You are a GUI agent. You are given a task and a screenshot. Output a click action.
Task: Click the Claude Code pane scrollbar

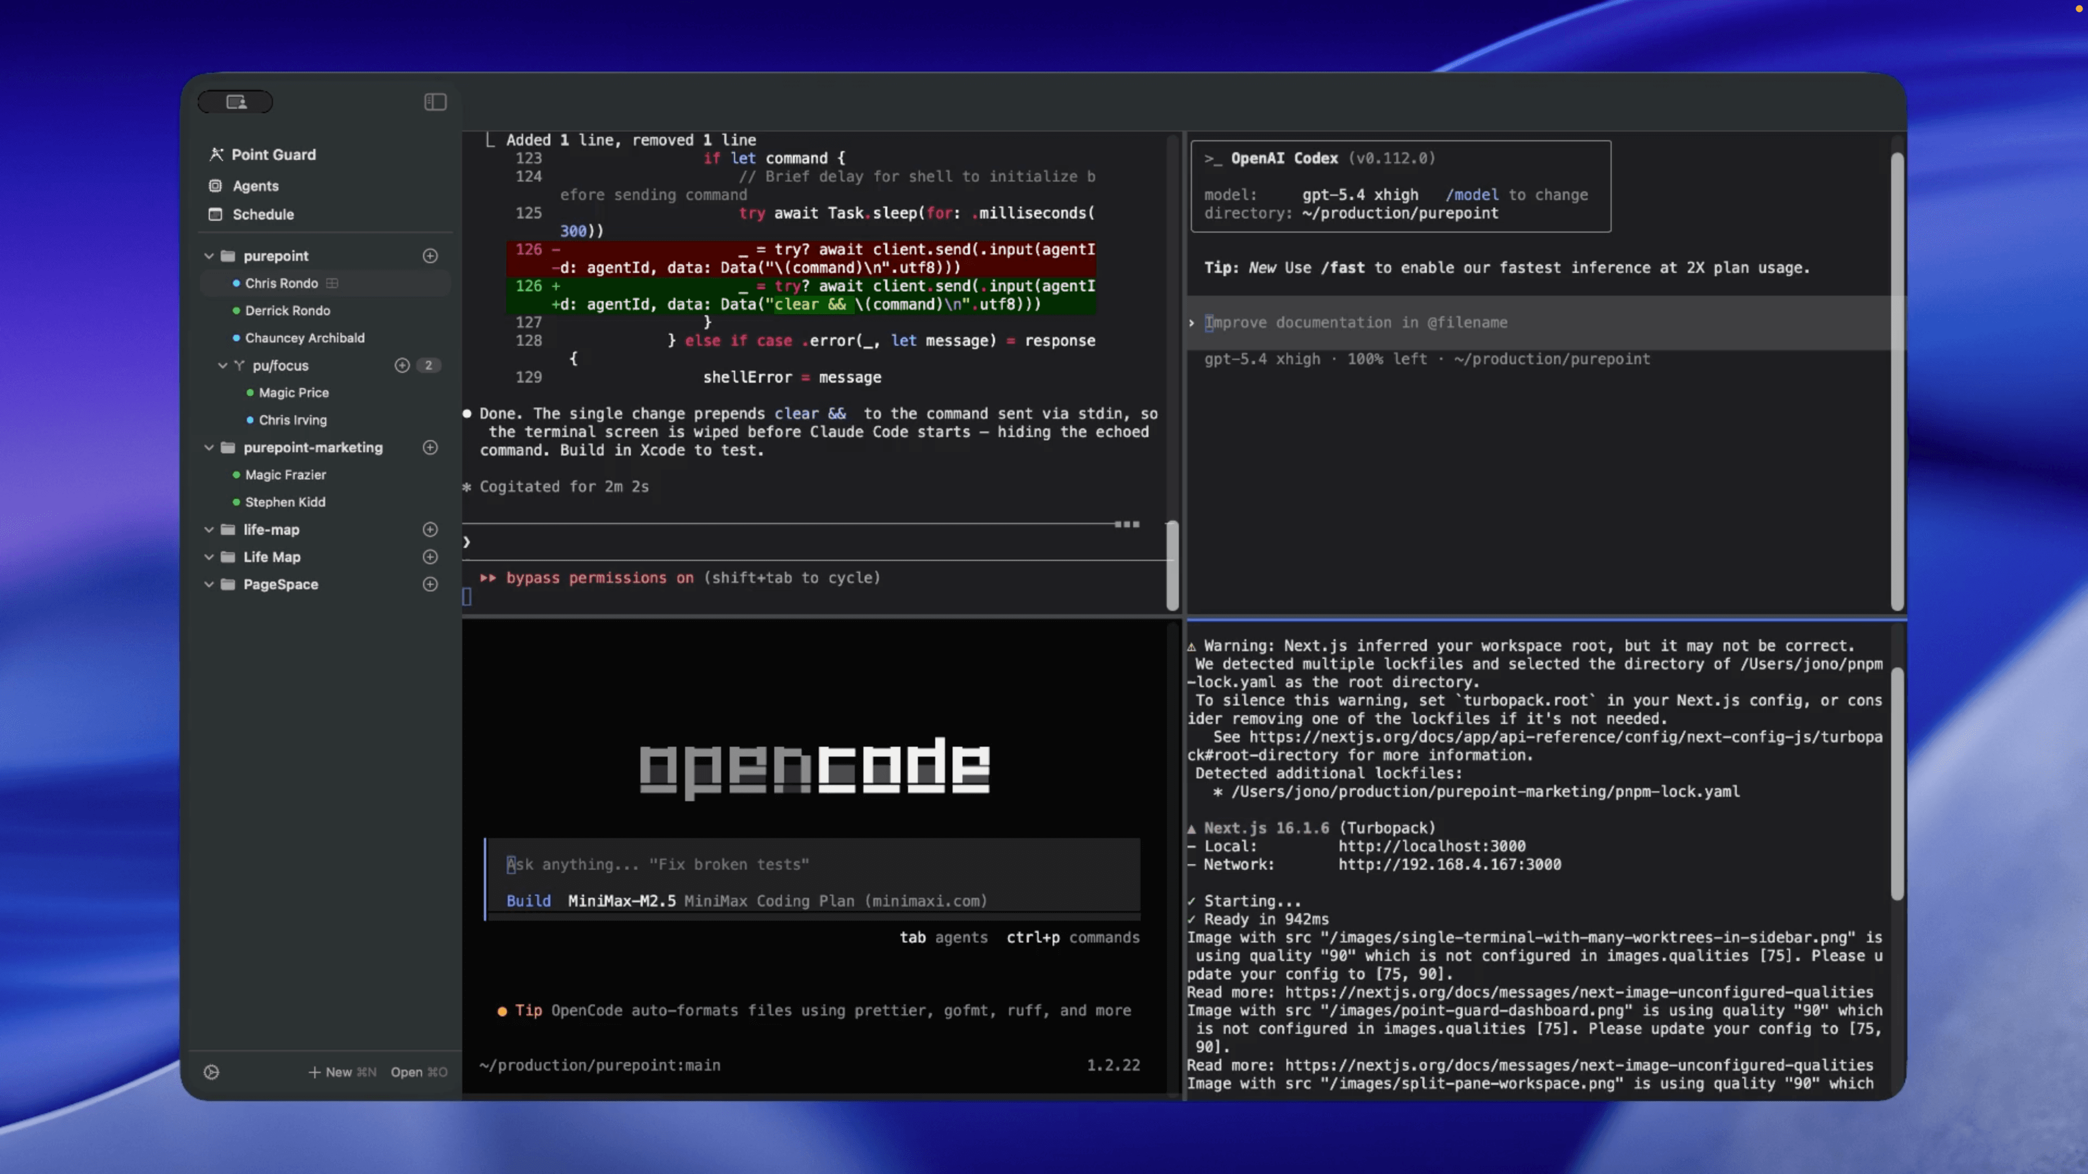[x=1172, y=565]
